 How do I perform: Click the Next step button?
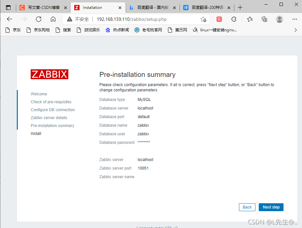(x=271, y=207)
